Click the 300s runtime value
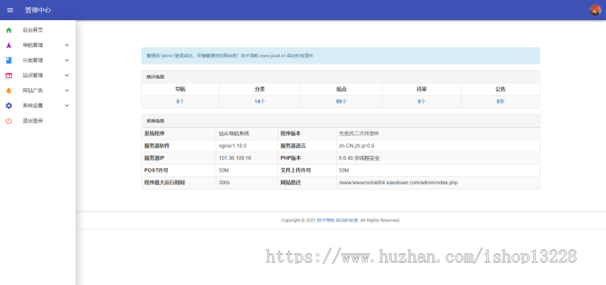This screenshot has width=606, height=285. tap(224, 183)
